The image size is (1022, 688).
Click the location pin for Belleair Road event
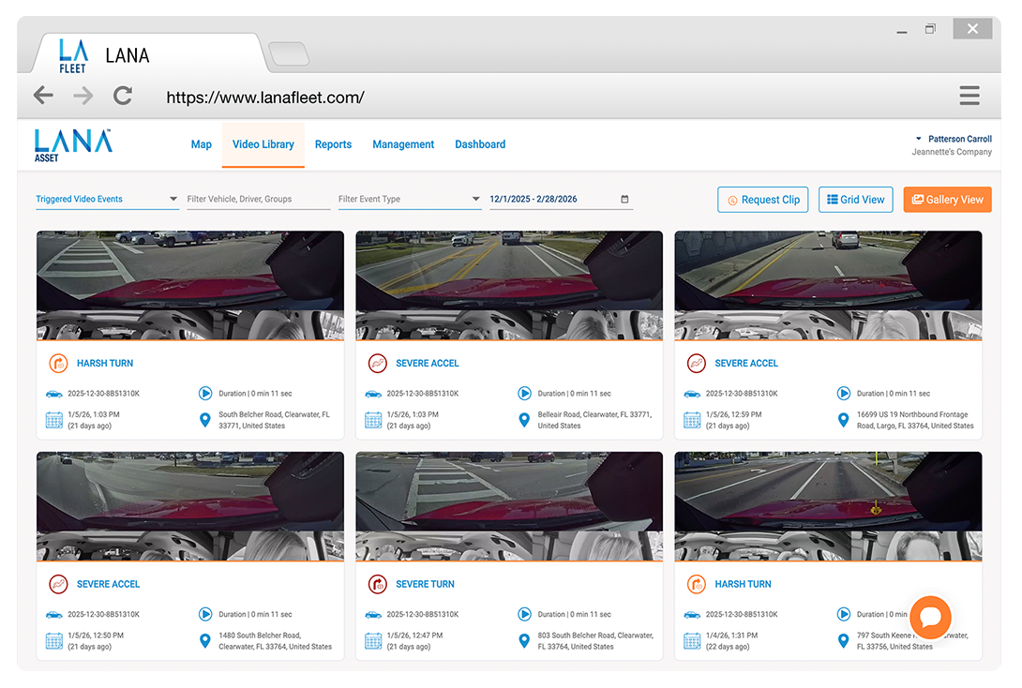(x=524, y=419)
